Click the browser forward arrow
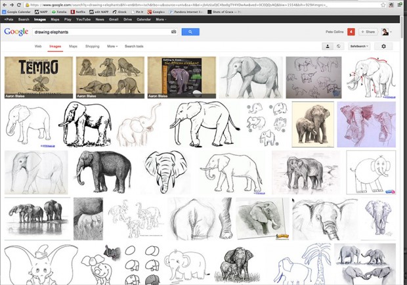Screen dimensions: 407x285 point(12,5)
